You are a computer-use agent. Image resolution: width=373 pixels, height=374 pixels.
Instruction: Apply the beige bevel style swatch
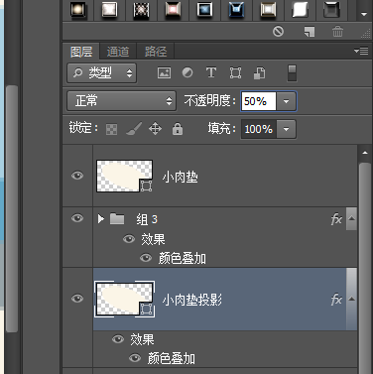pos(268,10)
